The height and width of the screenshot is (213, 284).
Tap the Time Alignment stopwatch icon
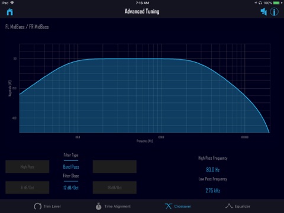[98, 206]
